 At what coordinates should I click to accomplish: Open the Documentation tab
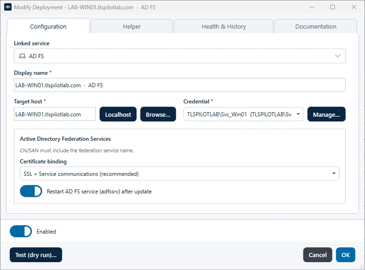(316, 26)
